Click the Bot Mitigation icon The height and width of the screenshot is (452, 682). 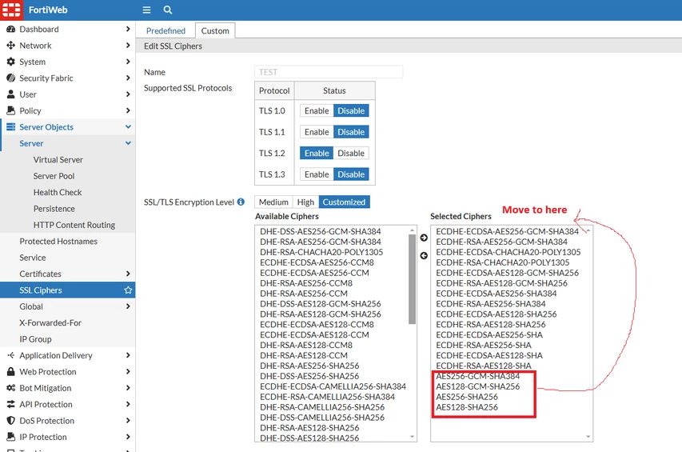tap(11, 388)
